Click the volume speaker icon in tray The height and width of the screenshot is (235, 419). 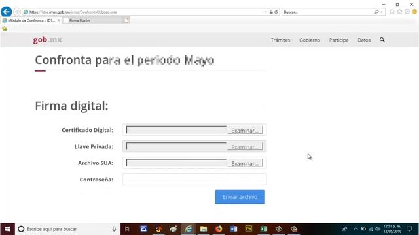click(377, 229)
